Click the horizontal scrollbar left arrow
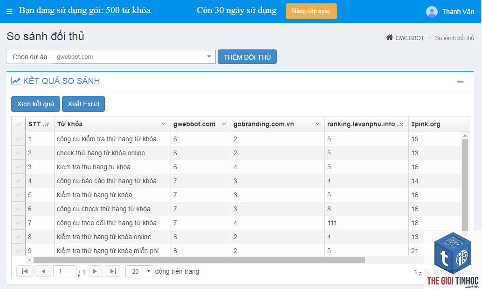The width and height of the screenshot is (482, 289). tap(29, 260)
